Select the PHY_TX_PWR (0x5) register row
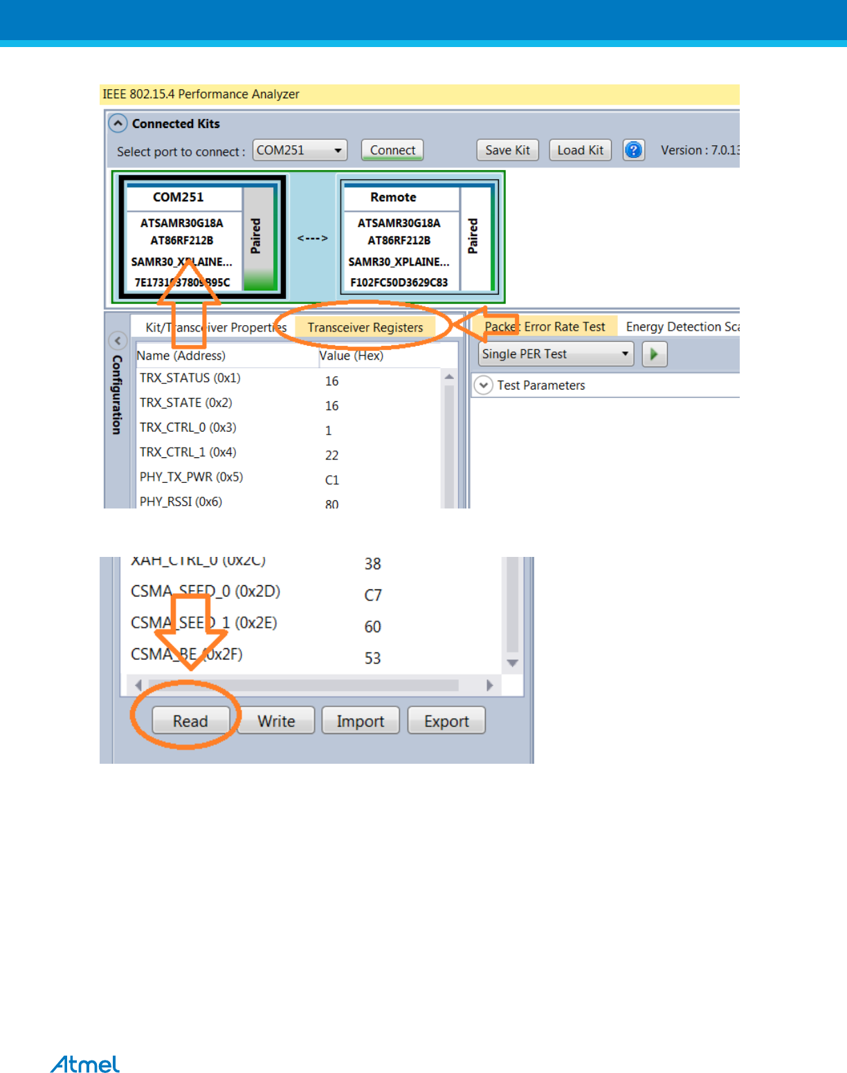847x1073 pixels. pos(288,478)
